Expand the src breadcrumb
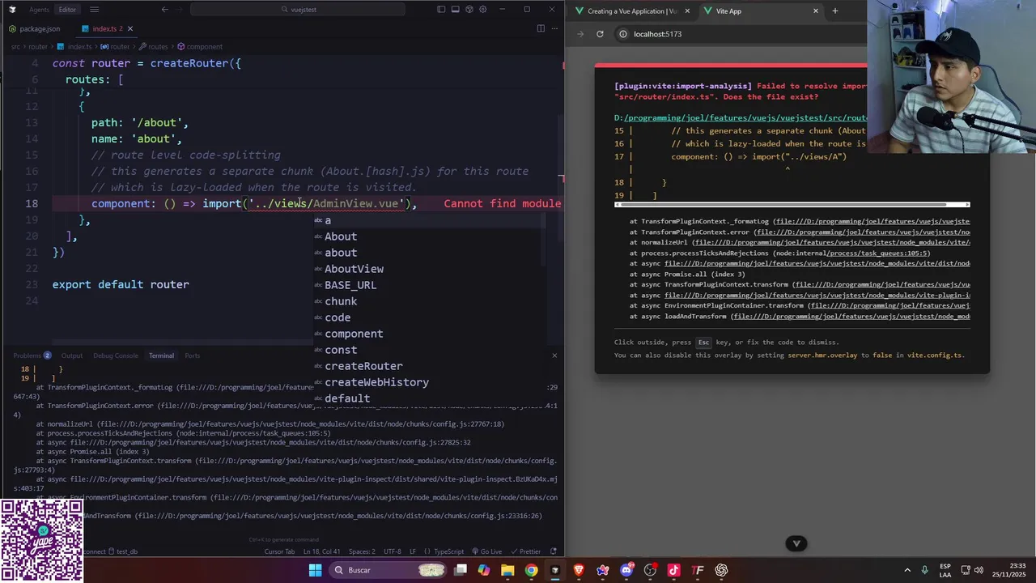The image size is (1036, 583). 15,47
